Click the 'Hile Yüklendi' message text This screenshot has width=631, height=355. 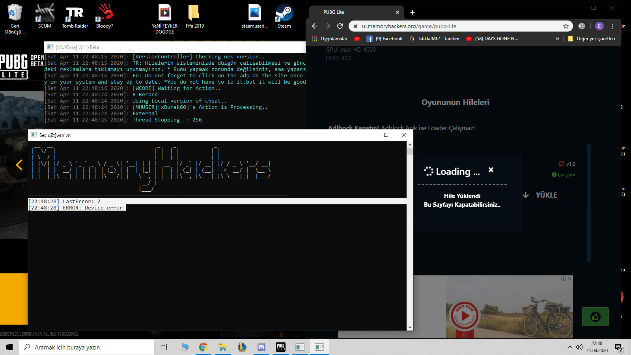462,196
